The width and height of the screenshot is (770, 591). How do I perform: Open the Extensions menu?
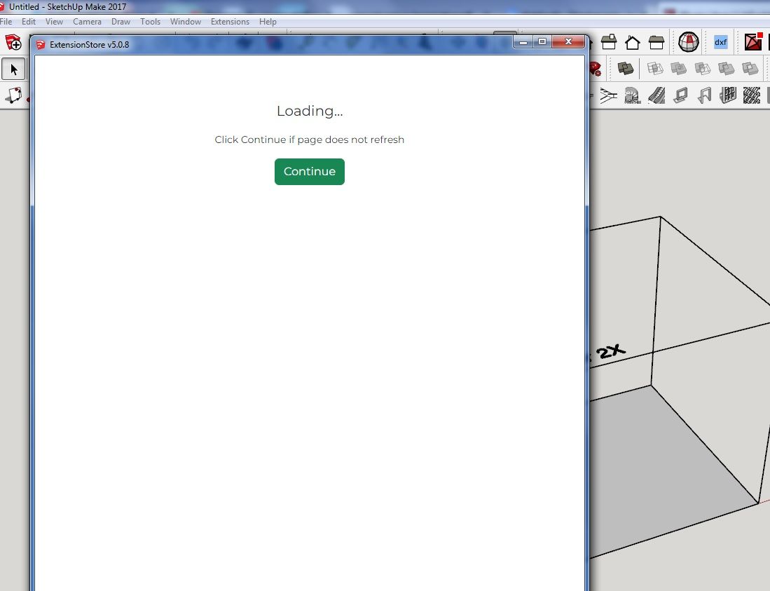pos(230,22)
